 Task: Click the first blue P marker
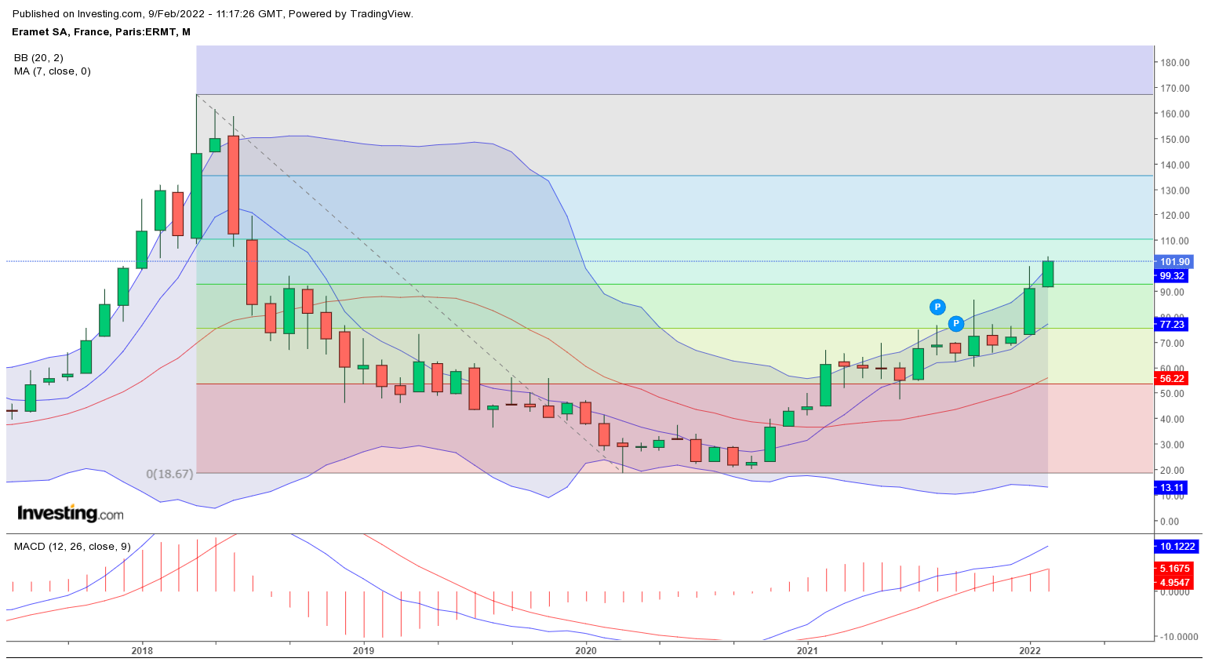[937, 307]
